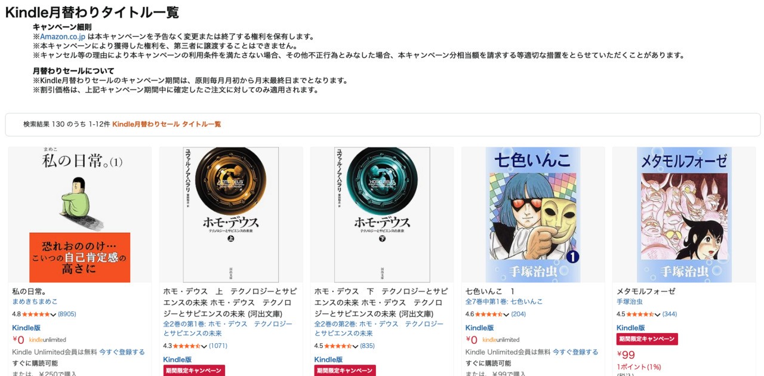
Task: Open the author link まめきちまめこ
Action: pos(35,302)
